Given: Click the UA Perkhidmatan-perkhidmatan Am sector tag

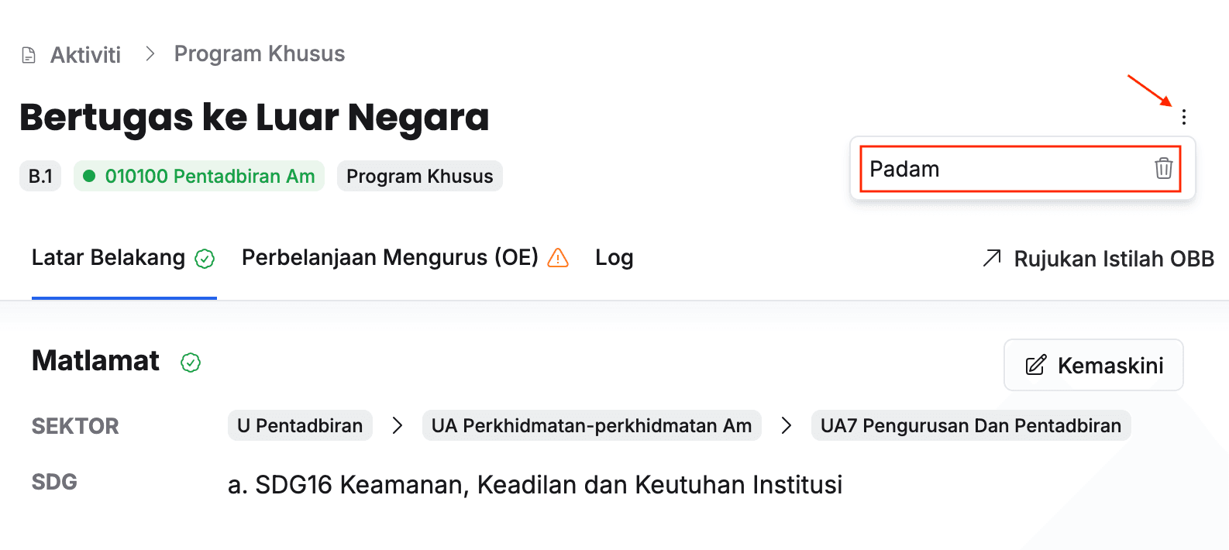Looking at the screenshot, I should pos(591,425).
